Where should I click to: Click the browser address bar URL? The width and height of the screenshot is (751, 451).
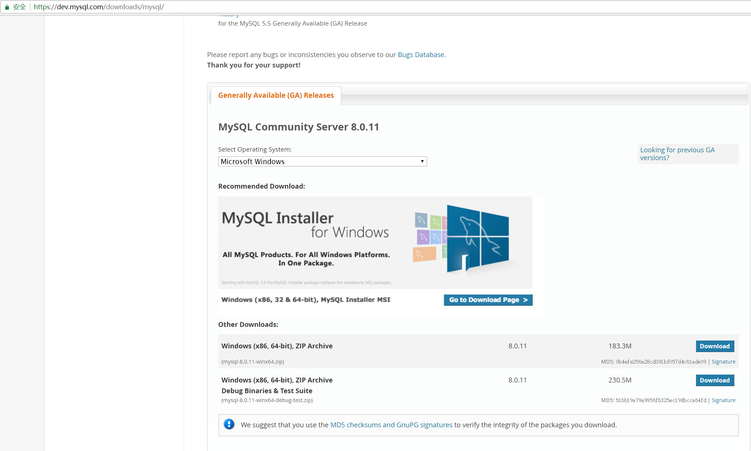click(99, 7)
